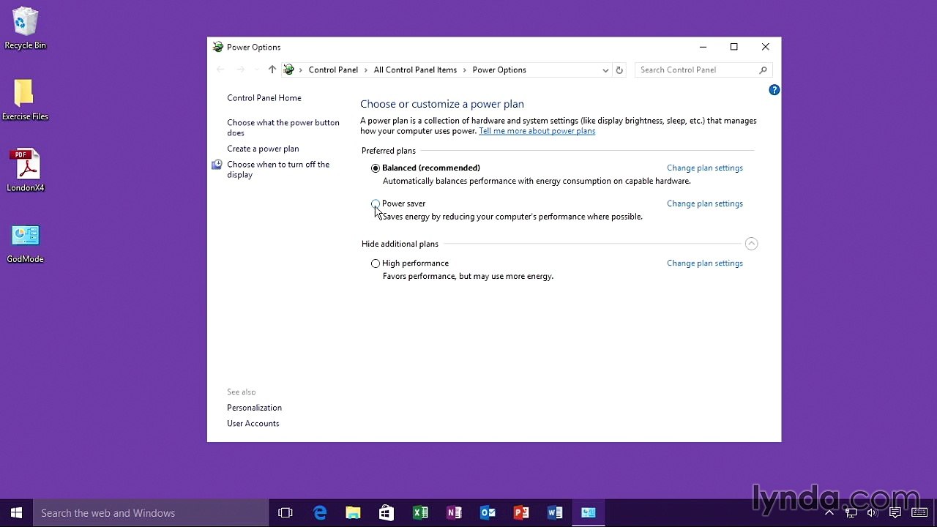Go up one level with the up arrow
This screenshot has width=937, height=527.
click(x=272, y=70)
